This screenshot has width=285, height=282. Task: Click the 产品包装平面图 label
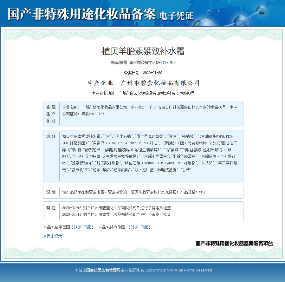pos(56,227)
